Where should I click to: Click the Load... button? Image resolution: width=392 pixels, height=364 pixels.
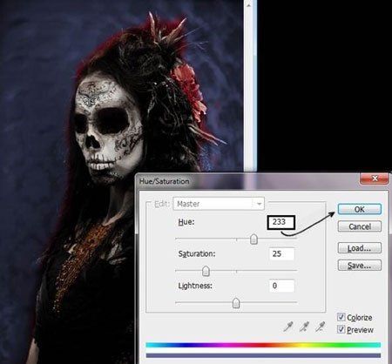pos(360,248)
